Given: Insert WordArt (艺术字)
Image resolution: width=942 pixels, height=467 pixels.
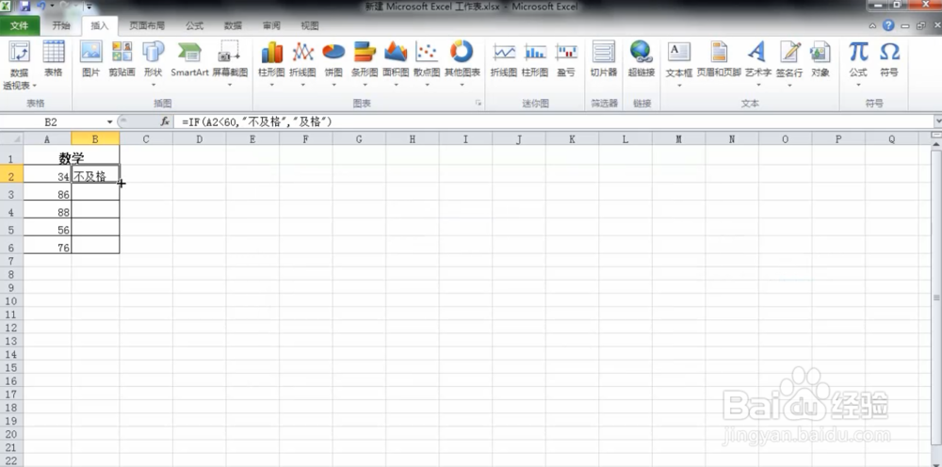Looking at the screenshot, I should point(757,63).
